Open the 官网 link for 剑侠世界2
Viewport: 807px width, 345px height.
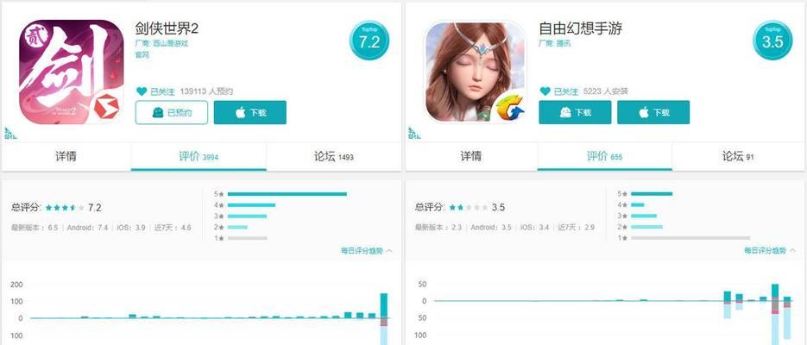(142, 54)
